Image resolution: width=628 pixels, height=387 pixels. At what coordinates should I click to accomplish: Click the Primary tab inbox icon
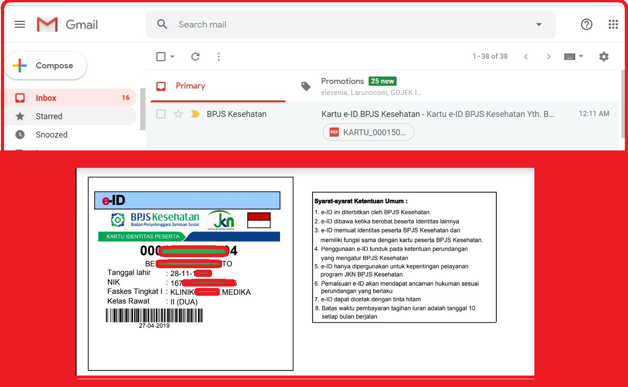[161, 86]
